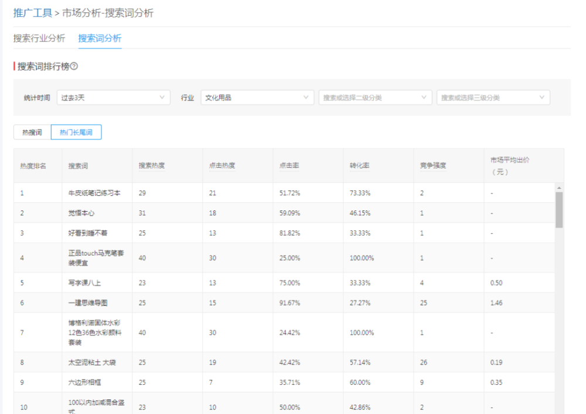Screen dimensions: 586x414
Task: Open the 搜索或选择三级分类 dropdown
Action: point(493,97)
